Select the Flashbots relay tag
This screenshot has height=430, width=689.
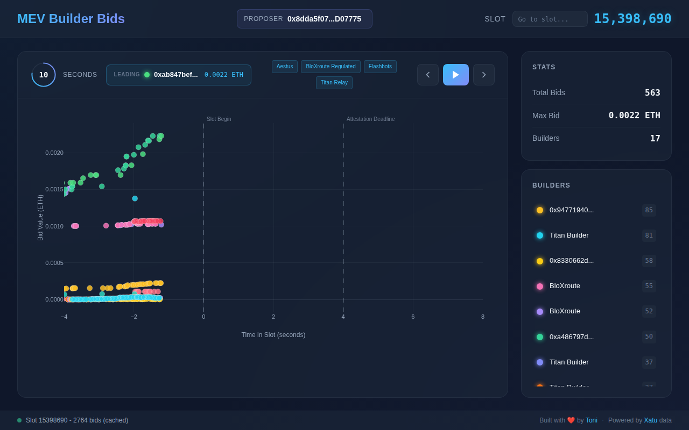pos(380,67)
